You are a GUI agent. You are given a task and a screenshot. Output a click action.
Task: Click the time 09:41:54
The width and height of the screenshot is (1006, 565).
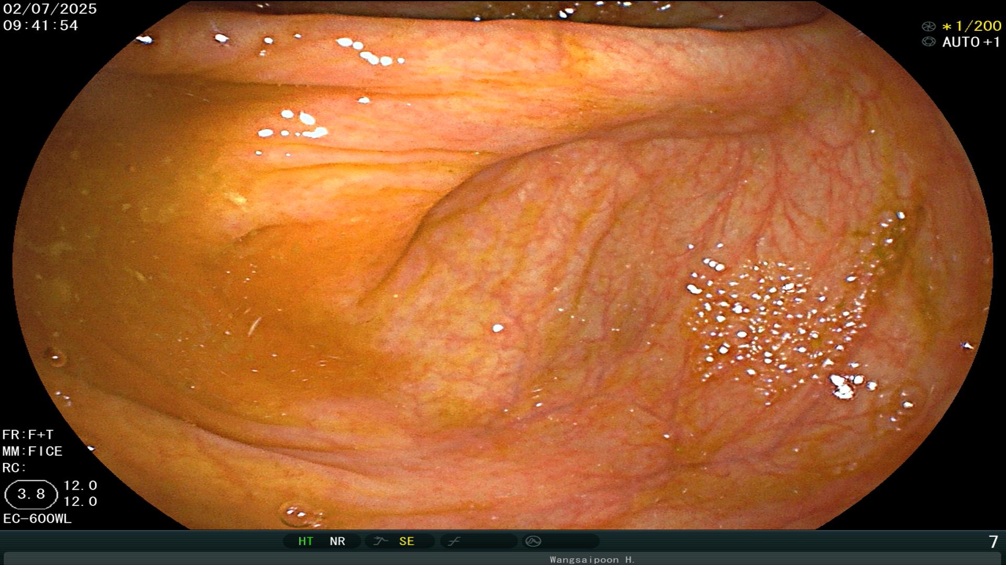click(x=40, y=25)
